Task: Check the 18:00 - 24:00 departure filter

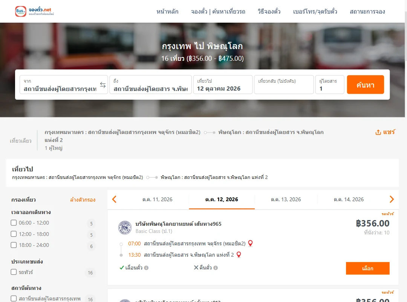Action: point(14,245)
